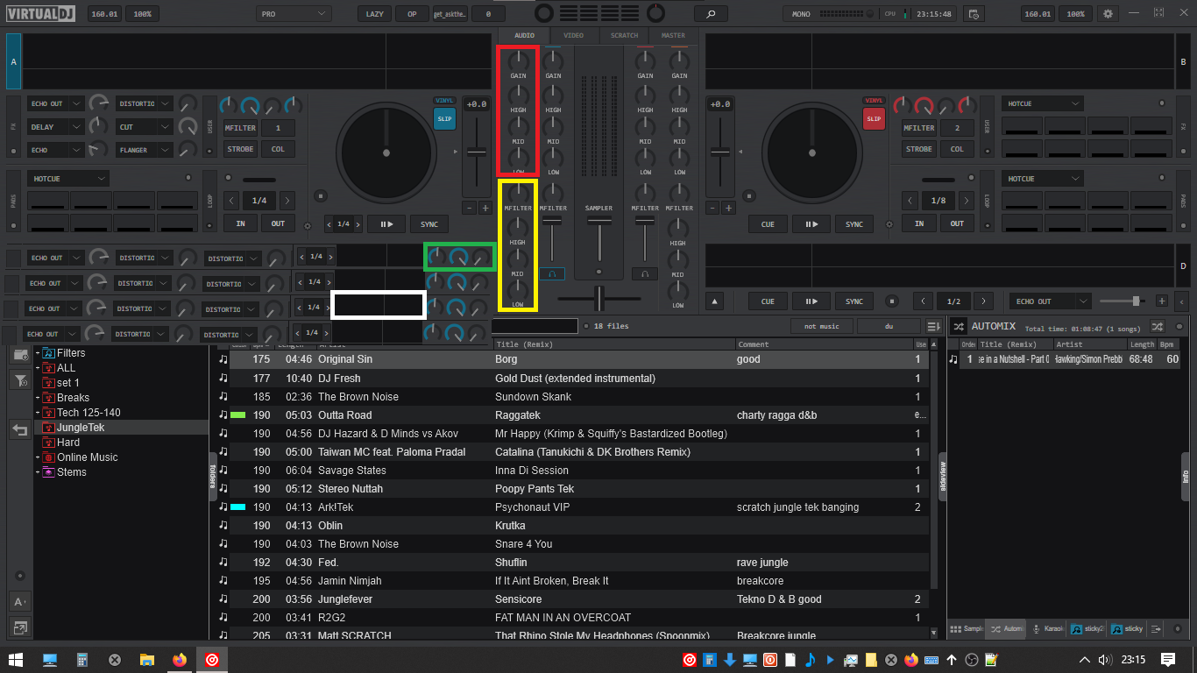Open the File Explorer folder icon in the taskbar
The height and width of the screenshot is (673, 1197).
point(147,660)
